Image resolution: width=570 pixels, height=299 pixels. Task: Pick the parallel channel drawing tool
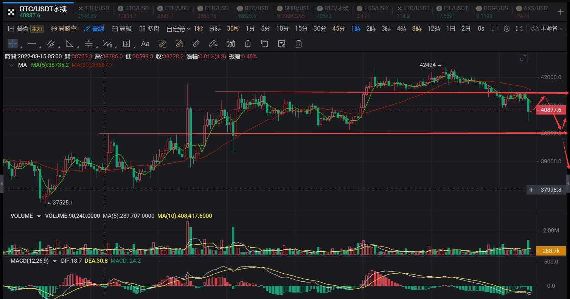click(51, 44)
